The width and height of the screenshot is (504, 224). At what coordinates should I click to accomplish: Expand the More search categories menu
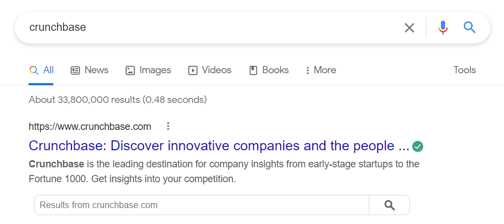(x=320, y=70)
